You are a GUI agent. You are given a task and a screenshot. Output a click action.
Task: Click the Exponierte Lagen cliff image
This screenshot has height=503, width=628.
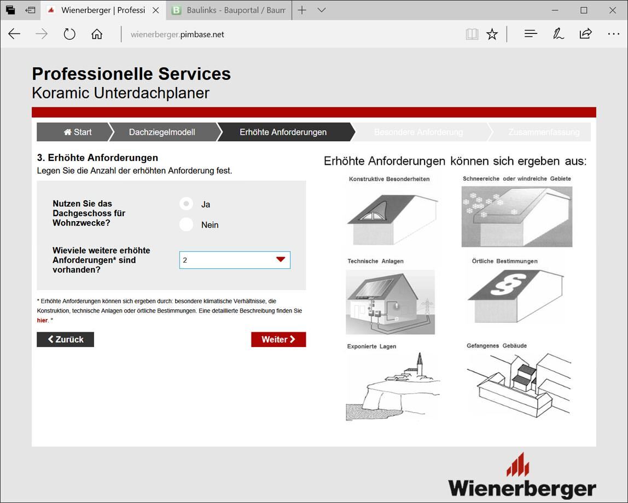(x=393, y=386)
